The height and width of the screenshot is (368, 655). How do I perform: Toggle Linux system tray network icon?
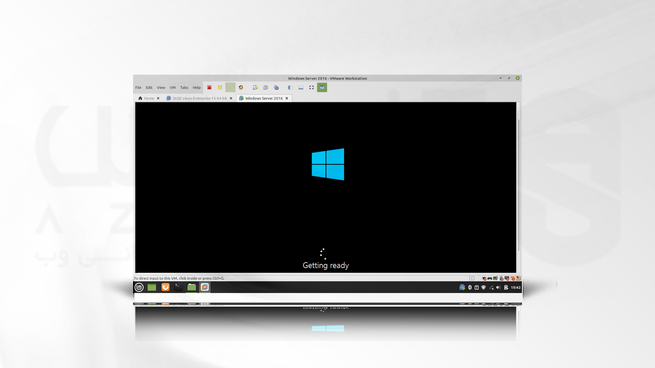click(x=491, y=287)
